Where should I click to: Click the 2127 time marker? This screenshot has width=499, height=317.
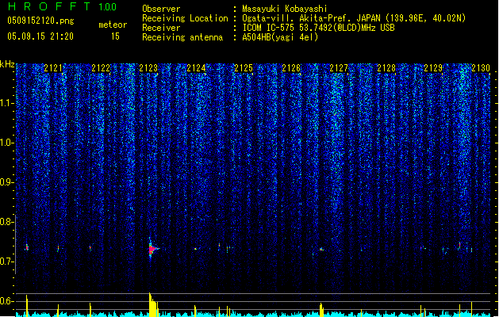(339, 68)
